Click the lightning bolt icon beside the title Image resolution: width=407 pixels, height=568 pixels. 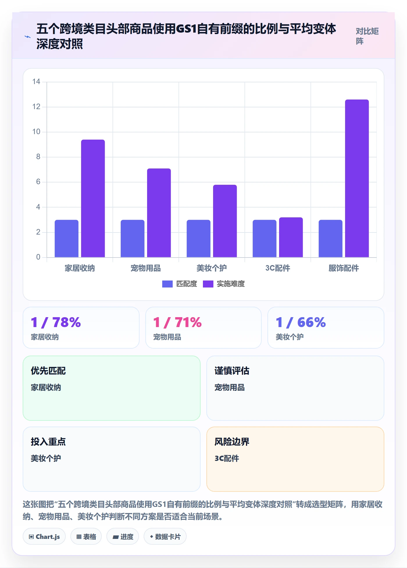click(28, 37)
